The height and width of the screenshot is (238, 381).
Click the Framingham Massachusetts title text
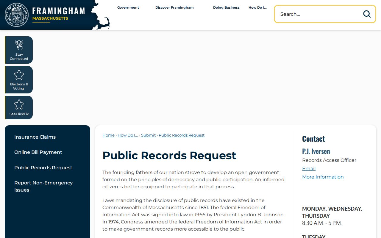(x=58, y=14)
